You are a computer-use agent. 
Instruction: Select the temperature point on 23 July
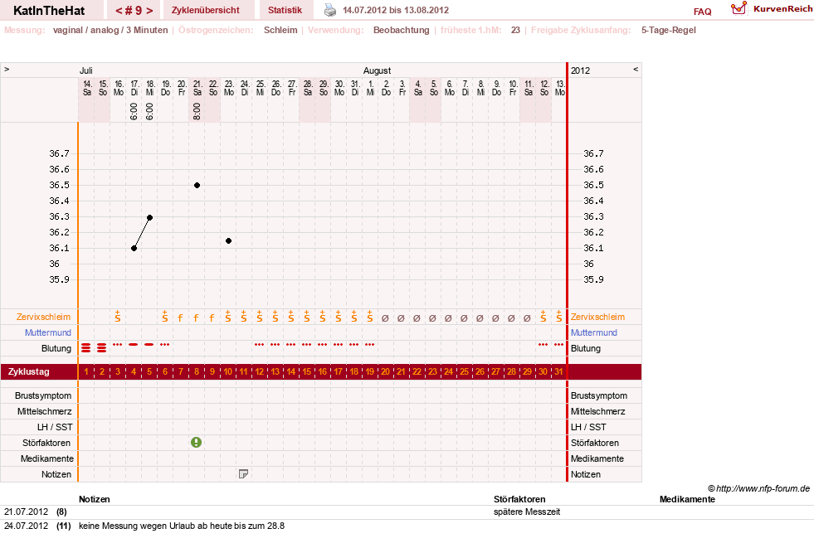pyautogui.click(x=228, y=240)
